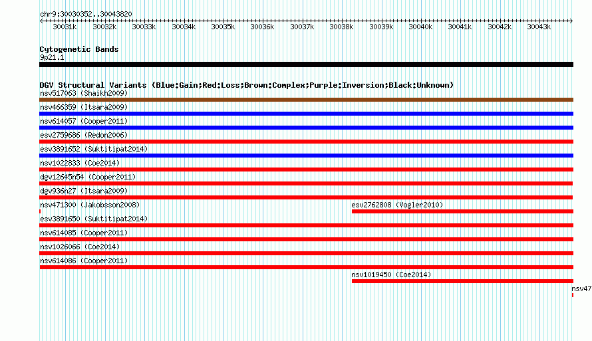
Task: Select the red dgv936n27 loss bar
Action: (x=306, y=197)
